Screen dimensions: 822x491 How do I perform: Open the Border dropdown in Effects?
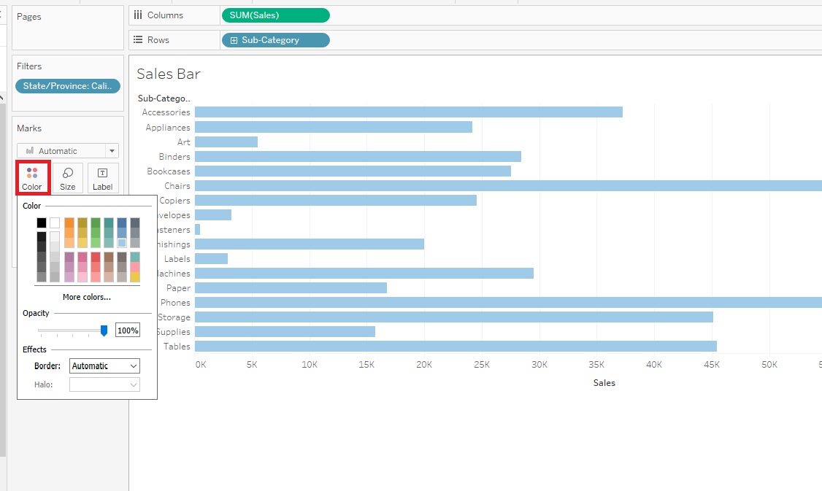104,366
